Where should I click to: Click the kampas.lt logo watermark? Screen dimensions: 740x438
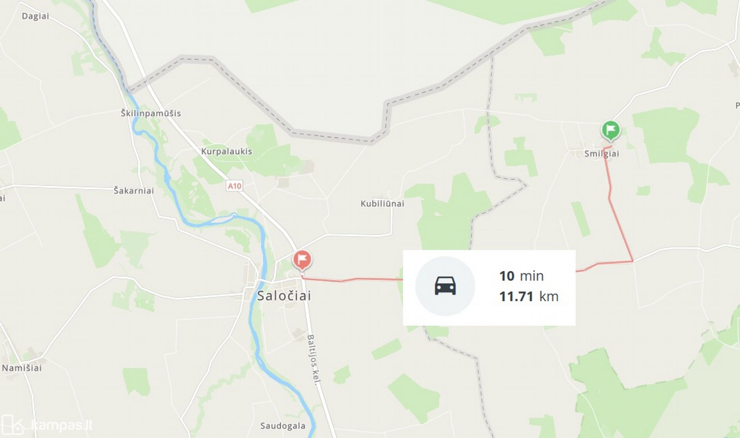47,424
